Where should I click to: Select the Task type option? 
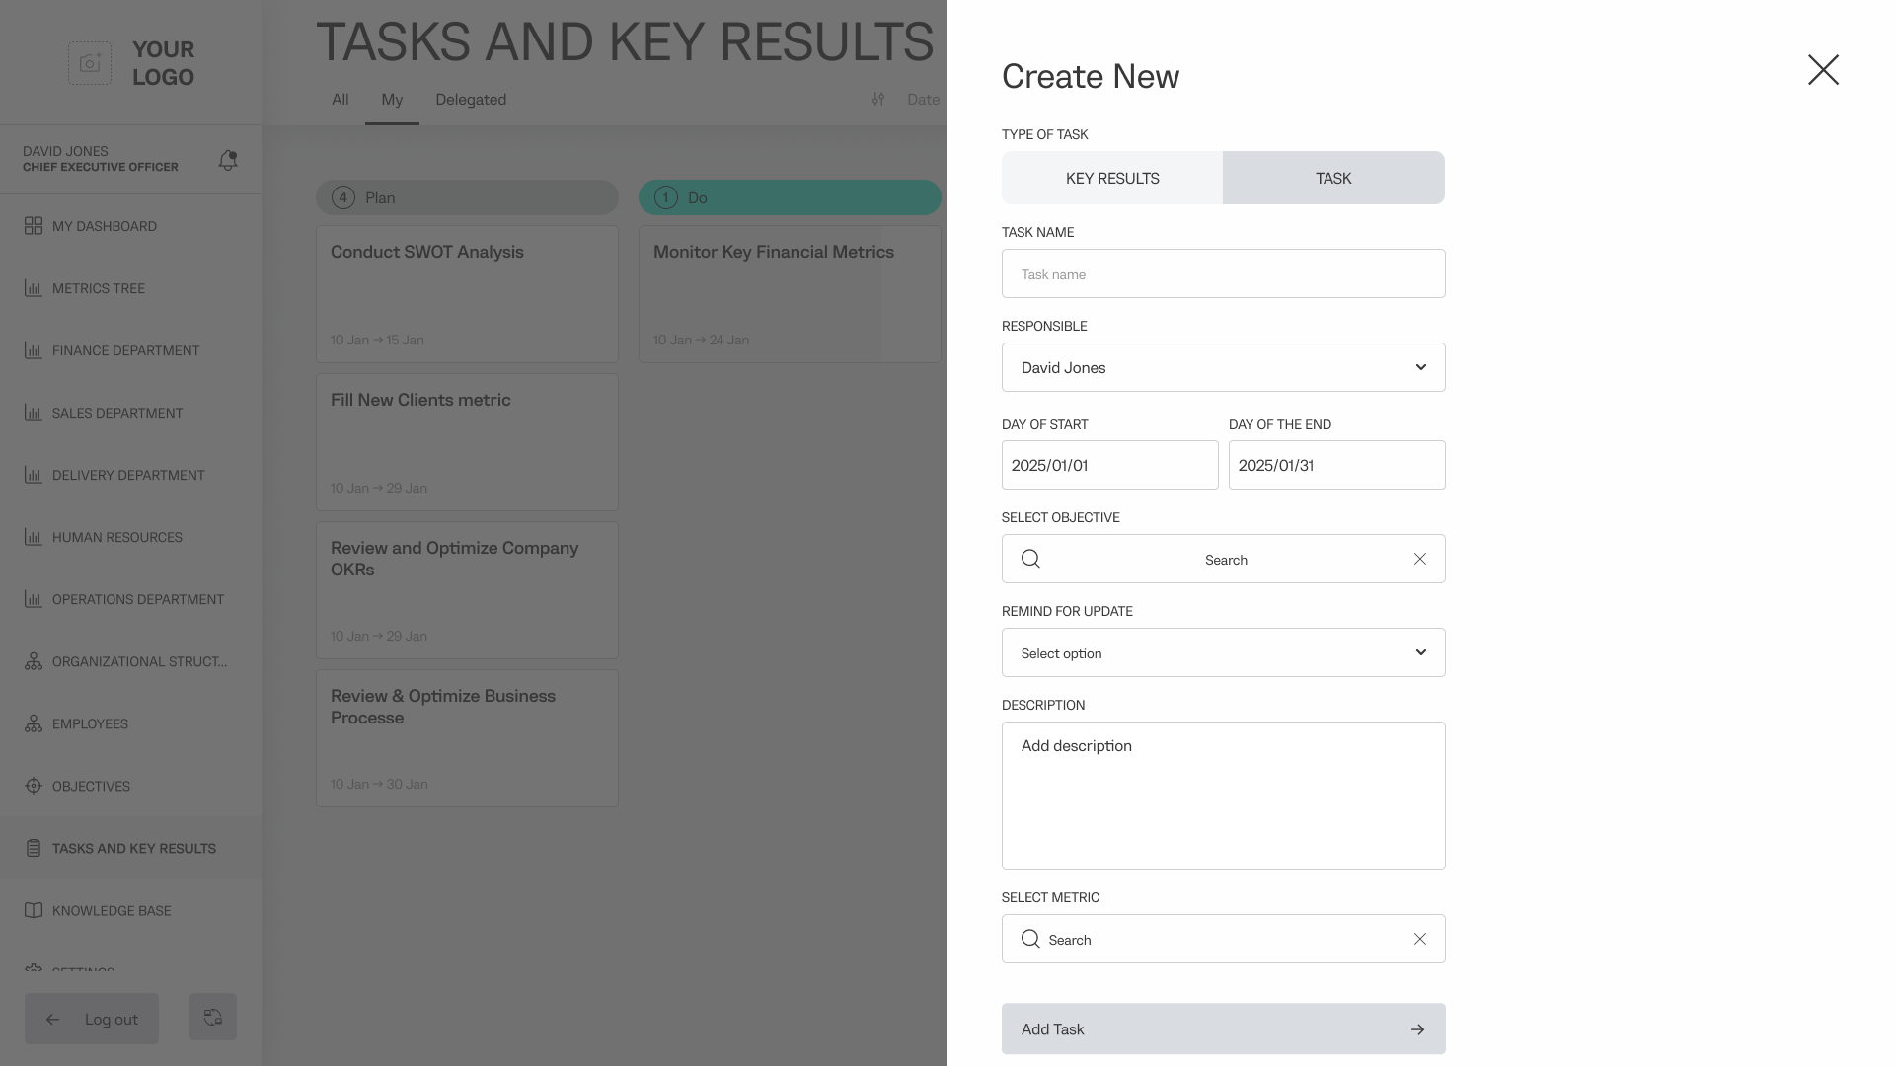[1333, 178]
